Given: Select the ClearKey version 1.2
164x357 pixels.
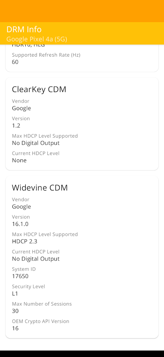Looking at the screenshot, I should tap(16, 125).
